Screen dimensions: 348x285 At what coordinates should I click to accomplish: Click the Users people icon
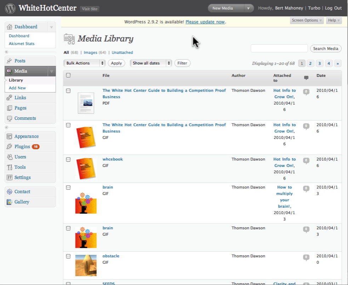(x=9, y=157)
